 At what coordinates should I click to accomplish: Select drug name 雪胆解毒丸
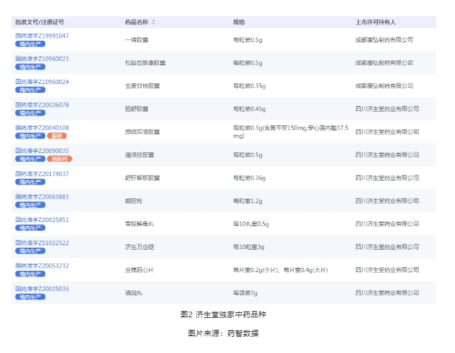coord(139,224)
